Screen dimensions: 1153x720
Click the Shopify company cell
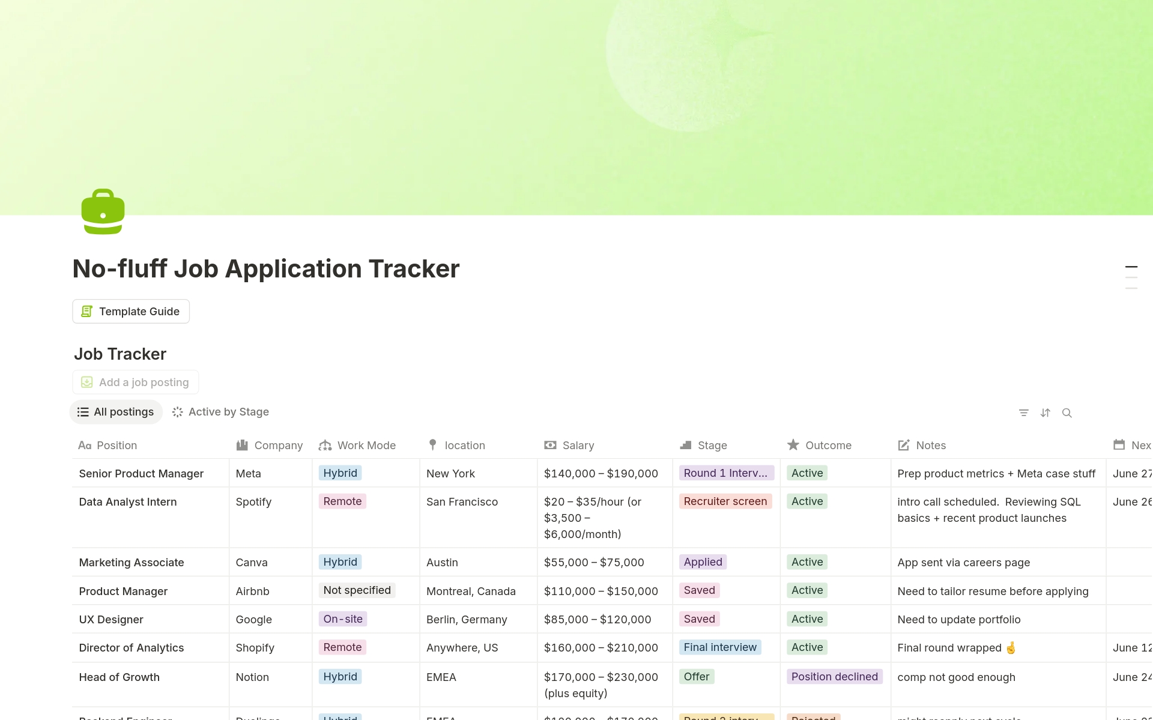[x=270, y=647]
